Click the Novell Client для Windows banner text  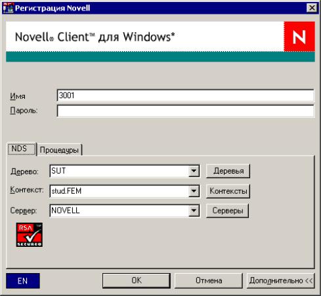95,37
